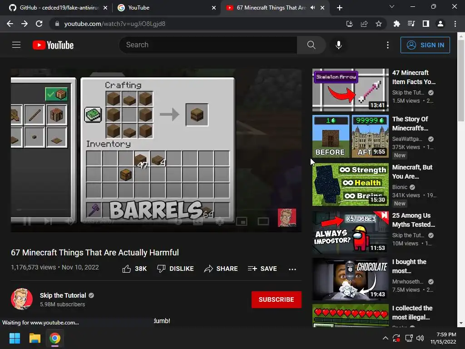The height and width of the screenshot is (349, 465).
Task: Open I bought the most chocolate thumbnail
Action: click(351, 279)
